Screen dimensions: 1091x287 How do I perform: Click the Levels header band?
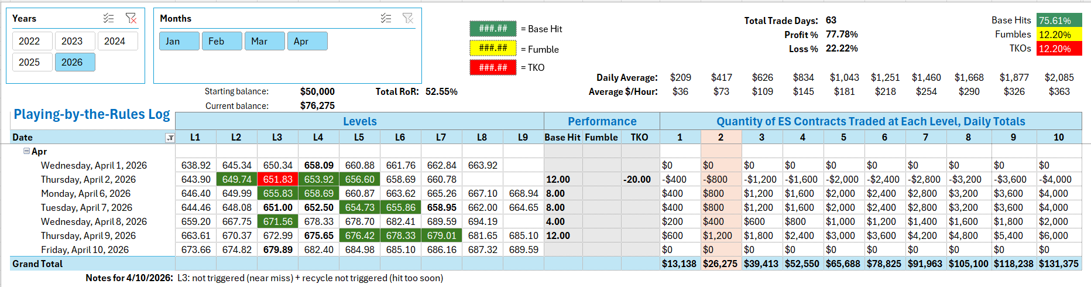[x=359, y=121]
